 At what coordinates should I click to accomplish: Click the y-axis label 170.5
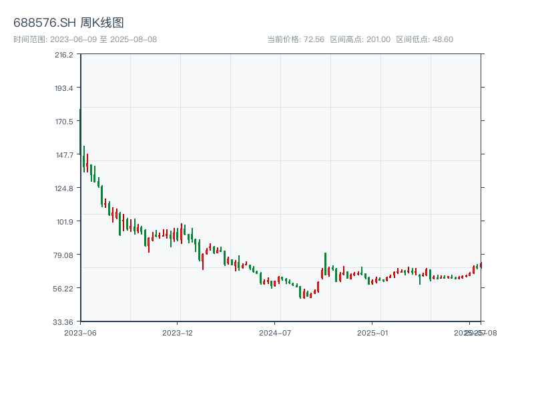[64, 122]
